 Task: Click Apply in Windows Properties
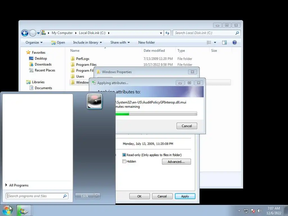coord(185,196)
